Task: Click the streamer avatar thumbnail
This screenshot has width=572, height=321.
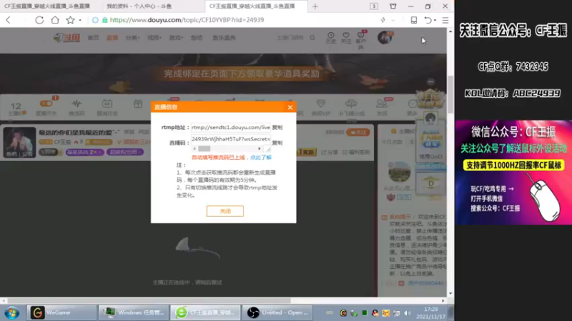Action: 19,142
